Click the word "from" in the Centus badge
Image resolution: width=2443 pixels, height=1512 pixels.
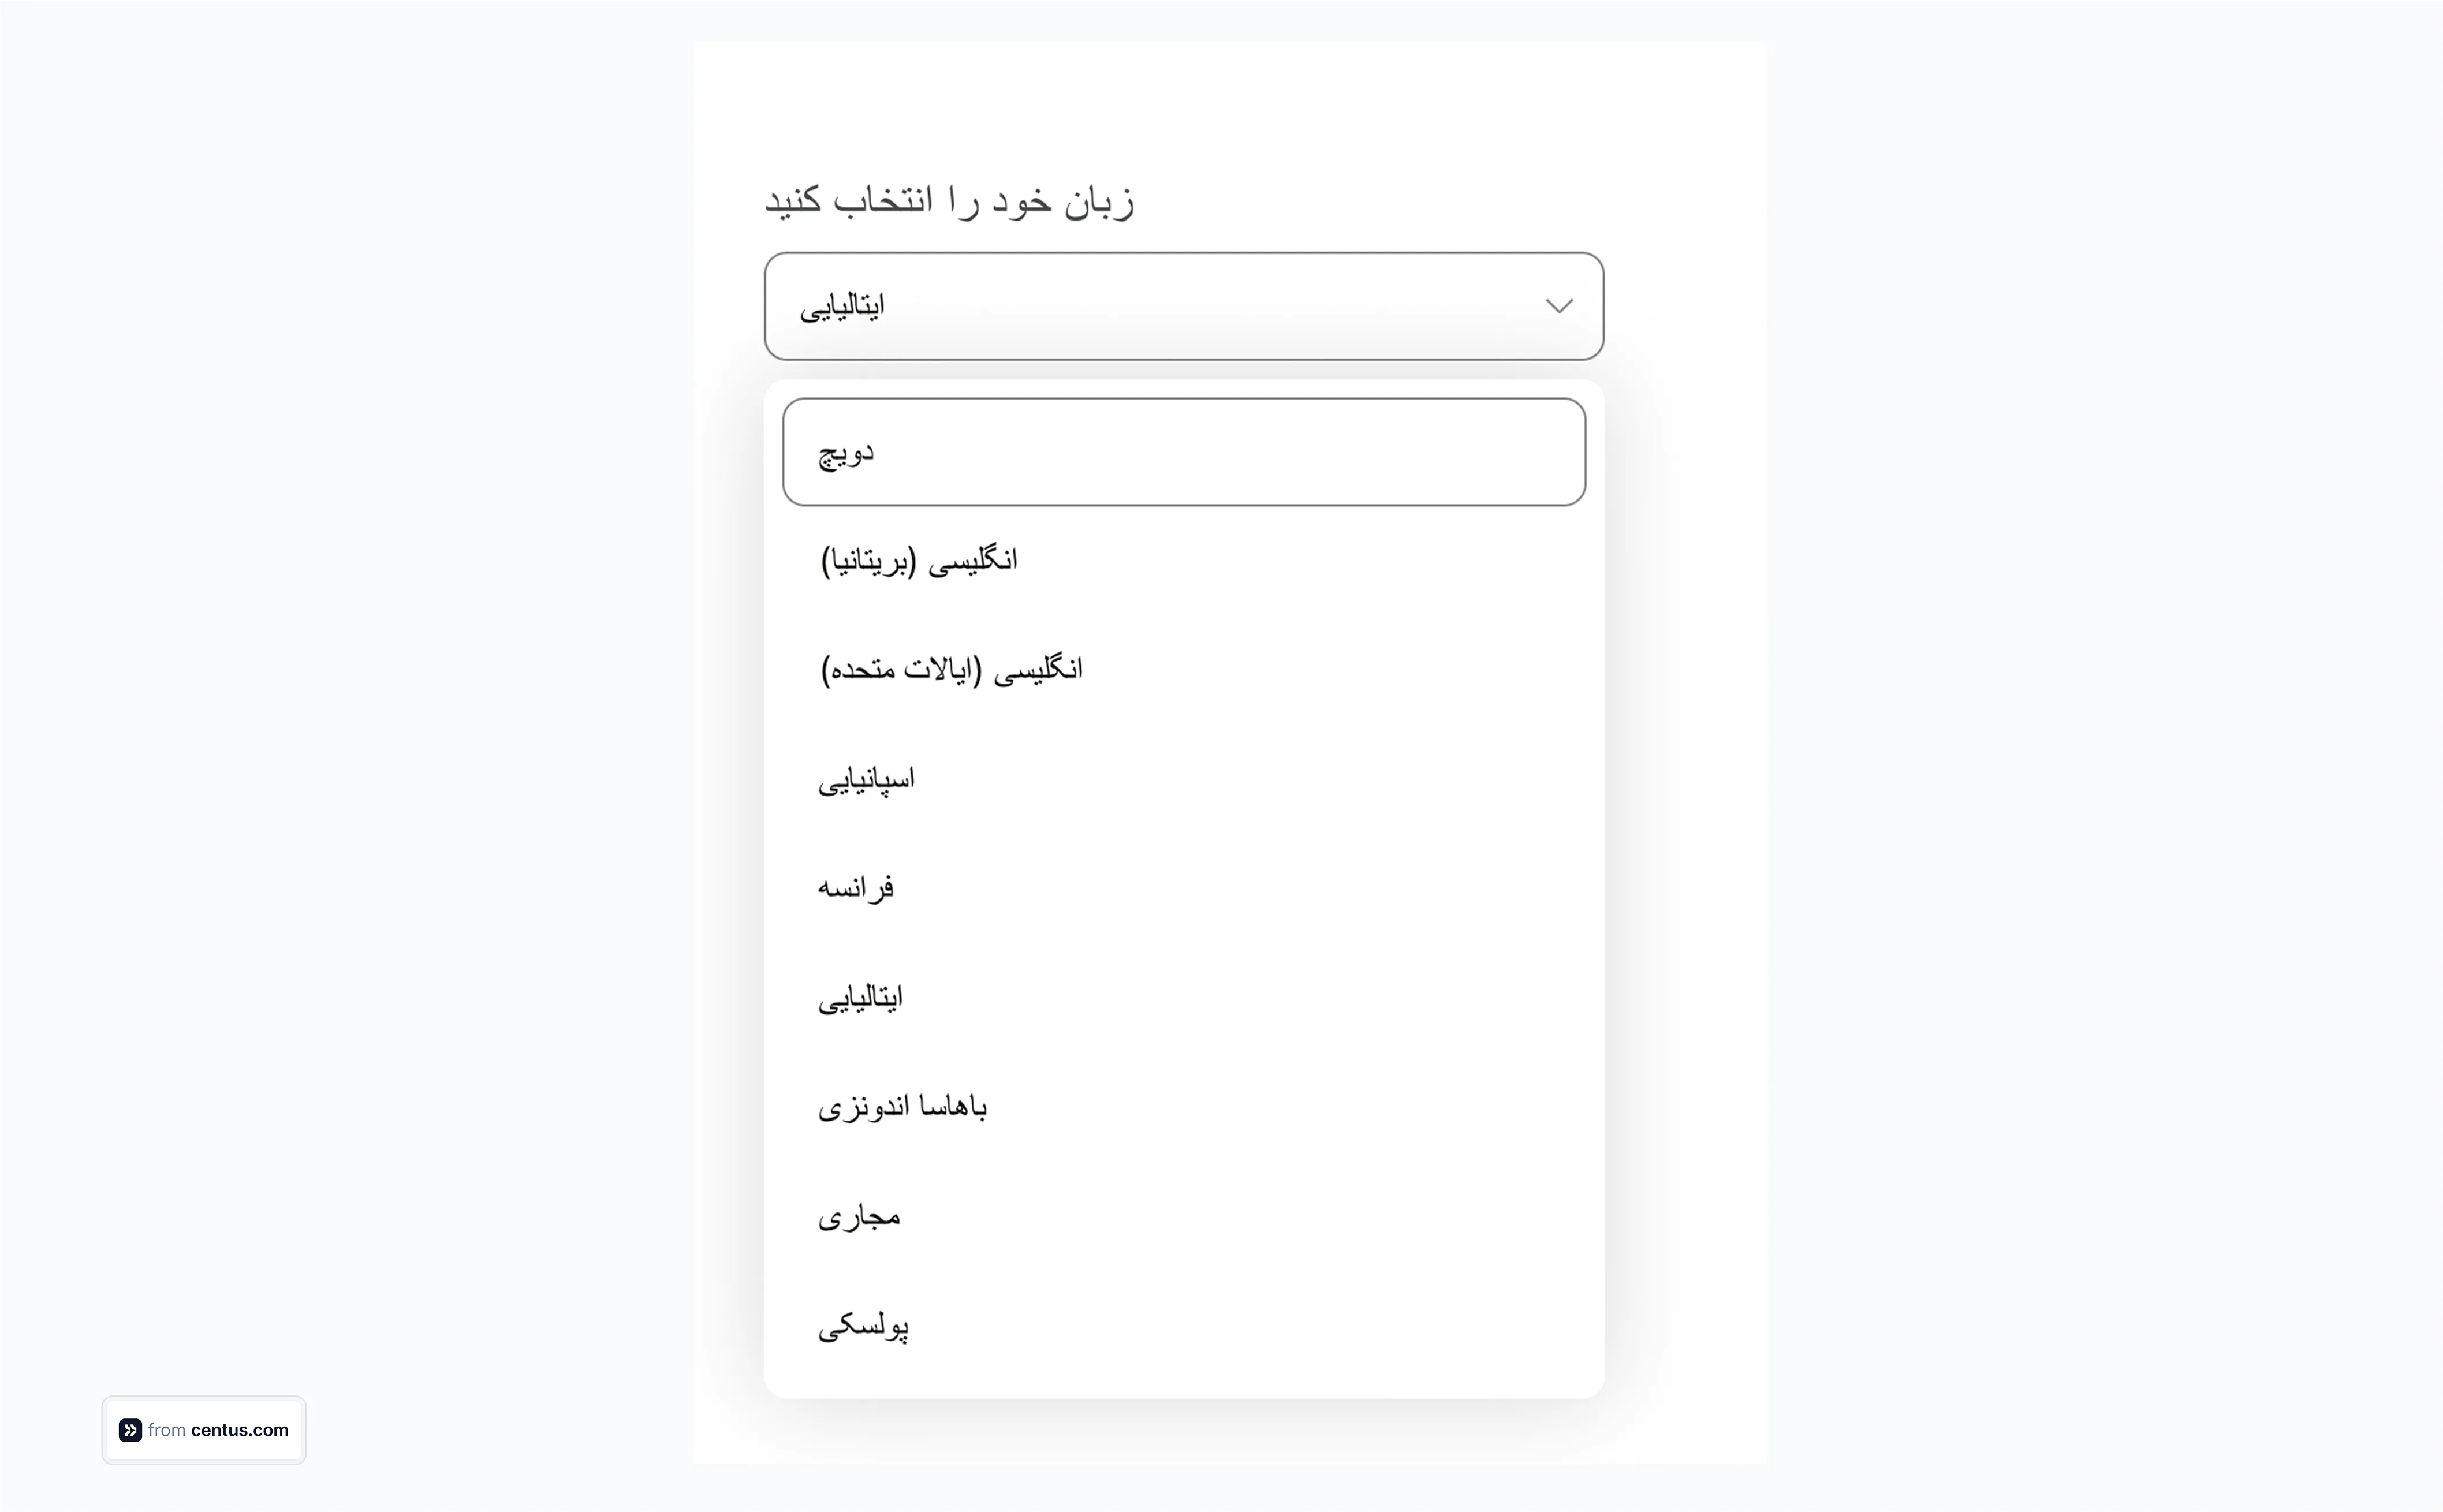pos(166,1430)
